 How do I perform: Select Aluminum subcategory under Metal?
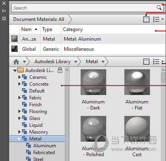point(45,146)
